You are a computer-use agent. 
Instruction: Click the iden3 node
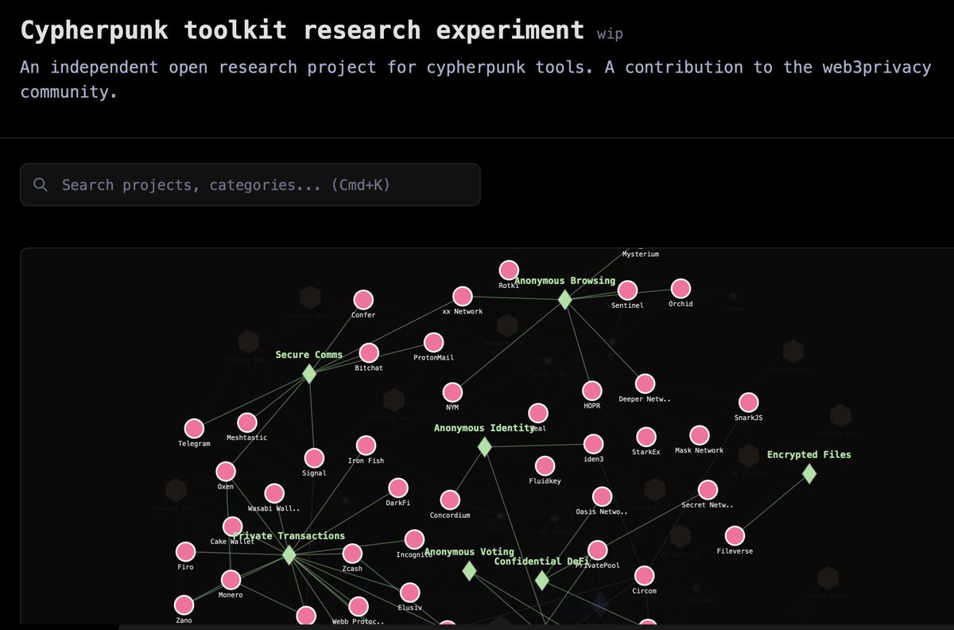(594, 444)
